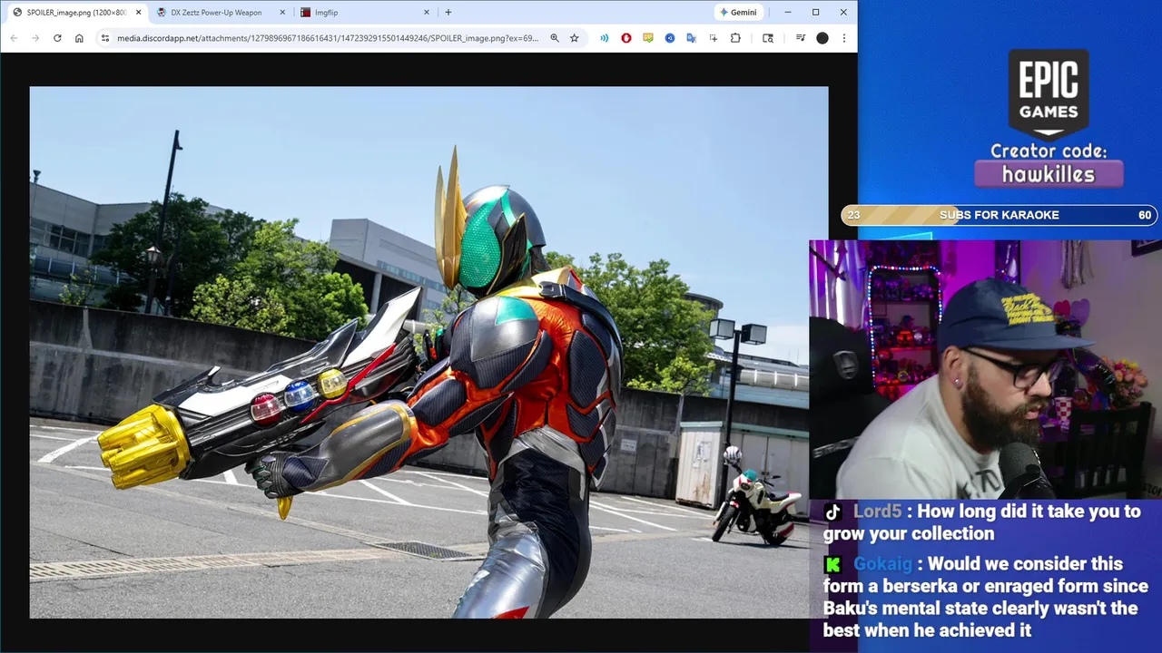This screenshot has height=653, width=1162.
Task: Open the blue sound-waves extension
Action: pos(605,38)
